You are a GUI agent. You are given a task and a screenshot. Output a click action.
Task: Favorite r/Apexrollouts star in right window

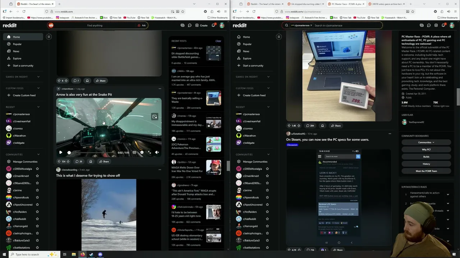click(267, 197)
